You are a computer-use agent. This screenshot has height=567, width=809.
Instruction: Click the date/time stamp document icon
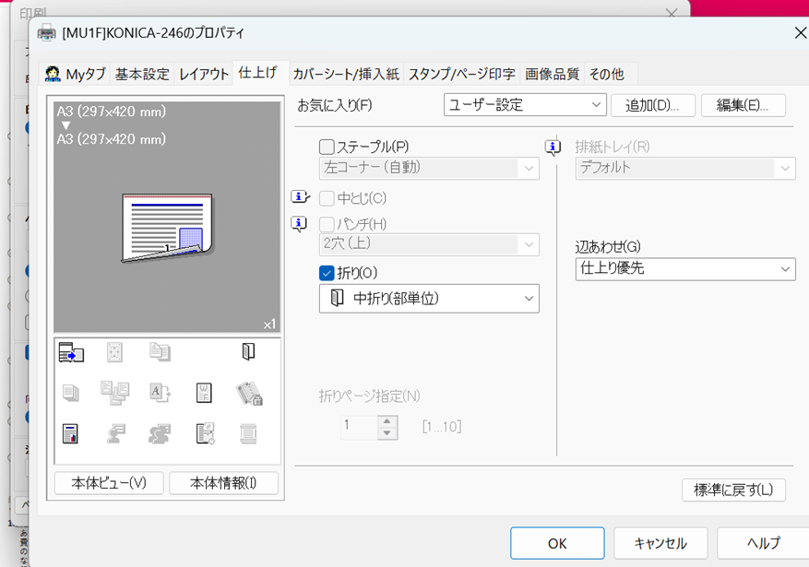(x=204, y=433)
